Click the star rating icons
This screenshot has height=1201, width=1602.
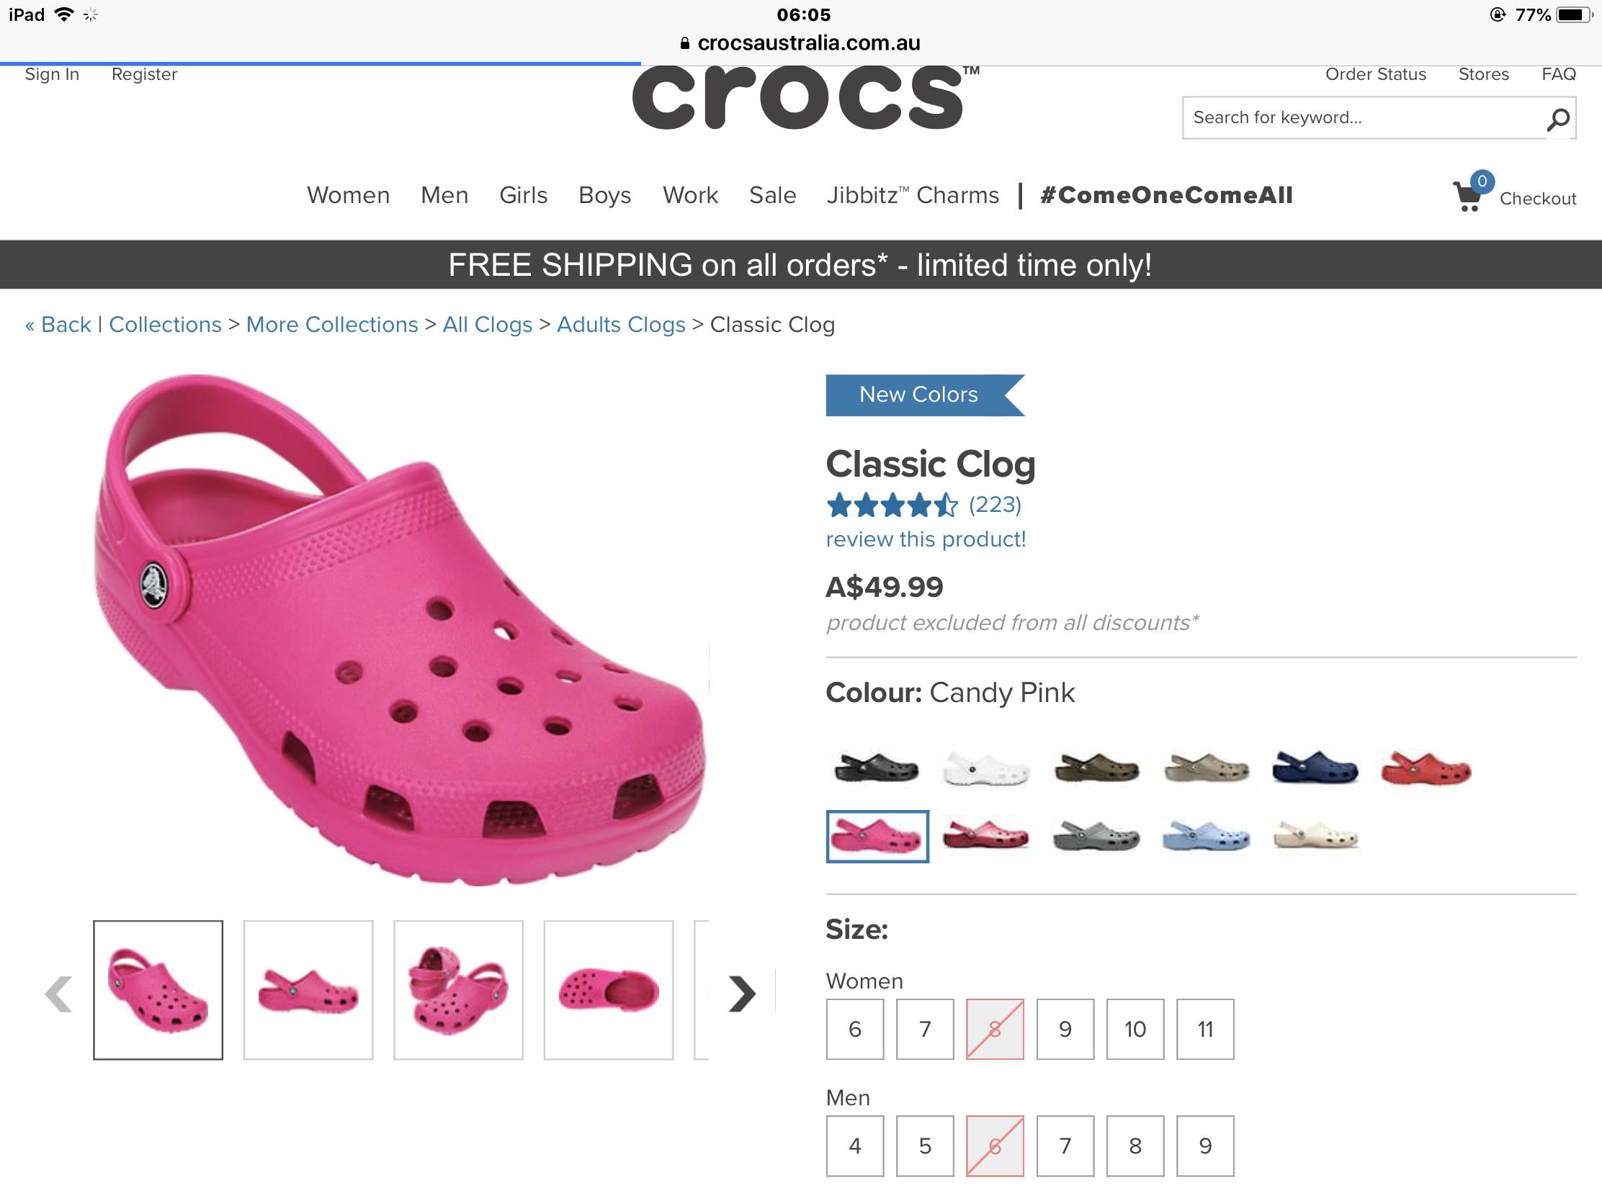(x=892, y=505)
